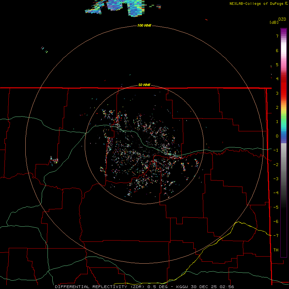Click the isolated echo cluster west of range rings

coord(54,161)
